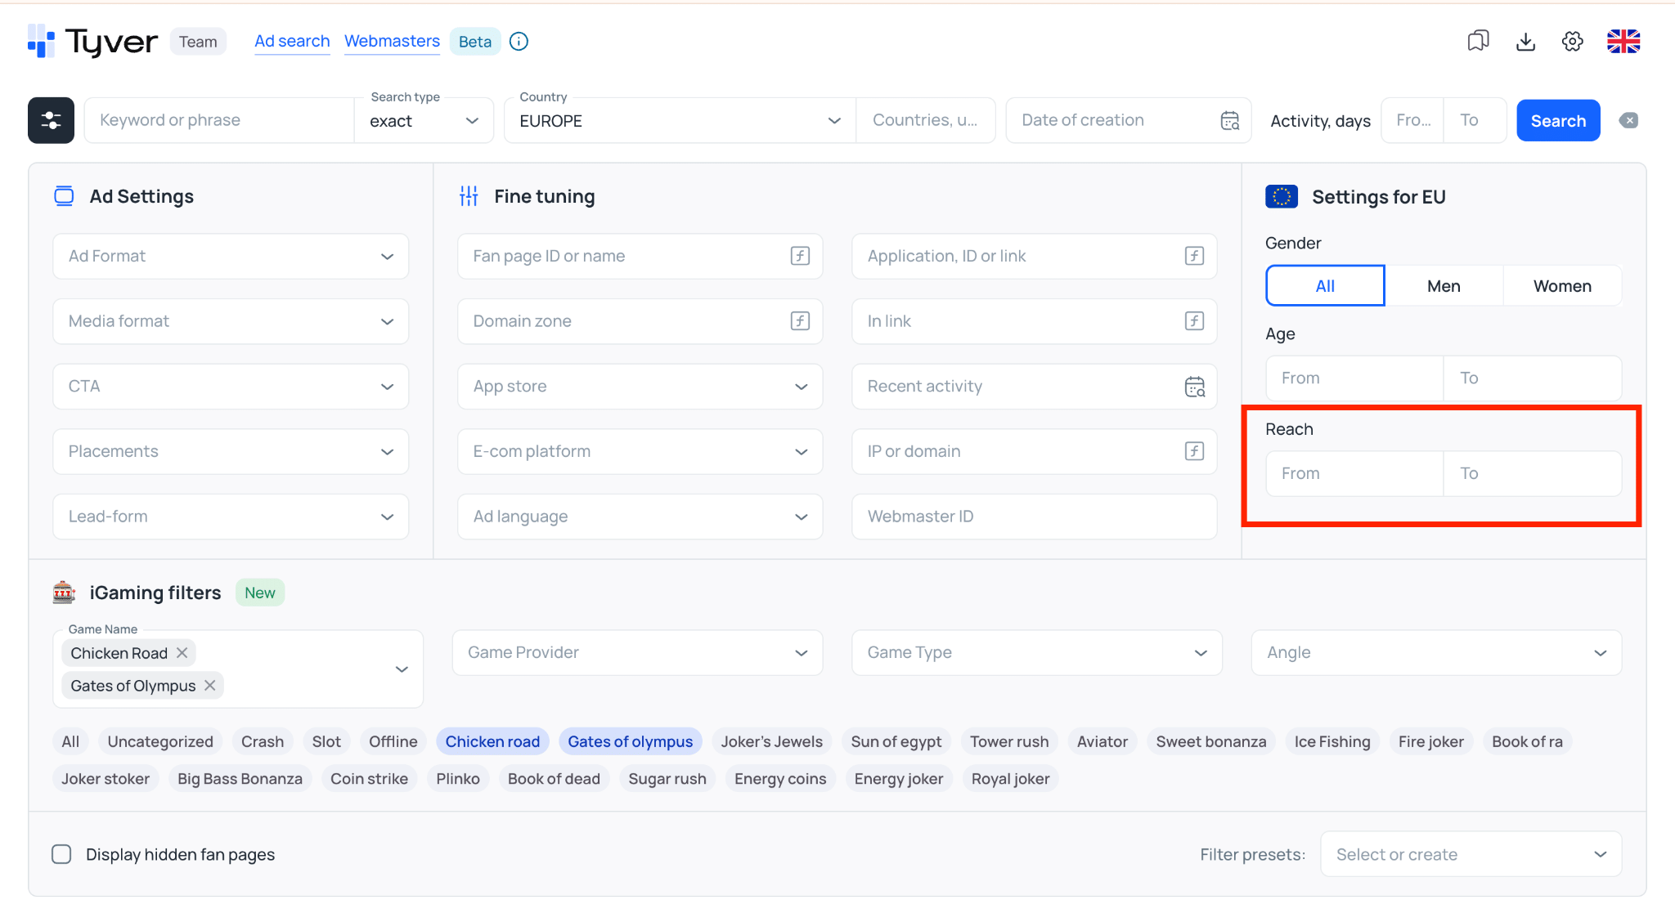The image size is (1675, 904).
Task: Click the UK flag language icon
Action: 1623,41
